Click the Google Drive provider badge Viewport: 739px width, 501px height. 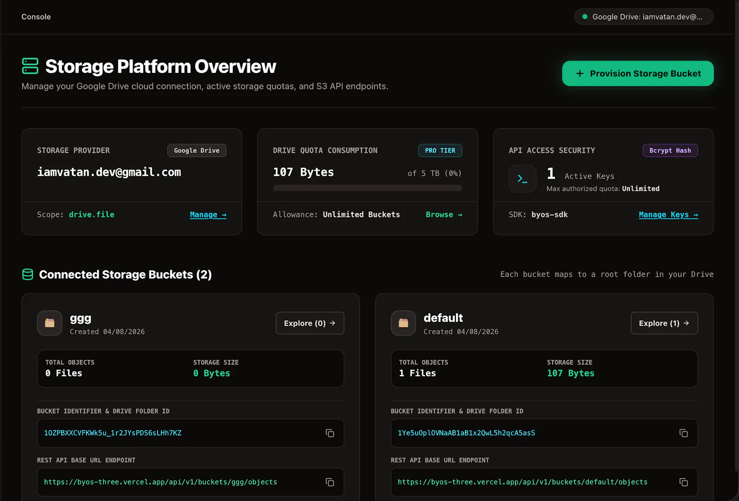tap(197, 151)
